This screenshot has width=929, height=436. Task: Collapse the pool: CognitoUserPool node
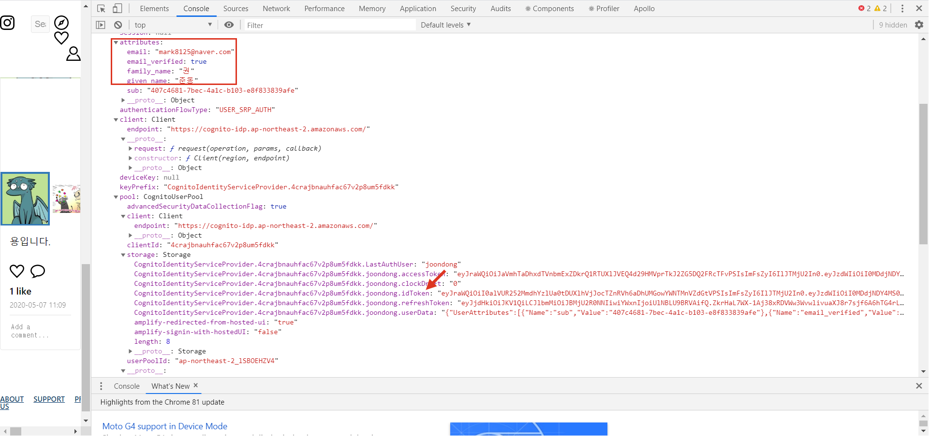point(116,197)
